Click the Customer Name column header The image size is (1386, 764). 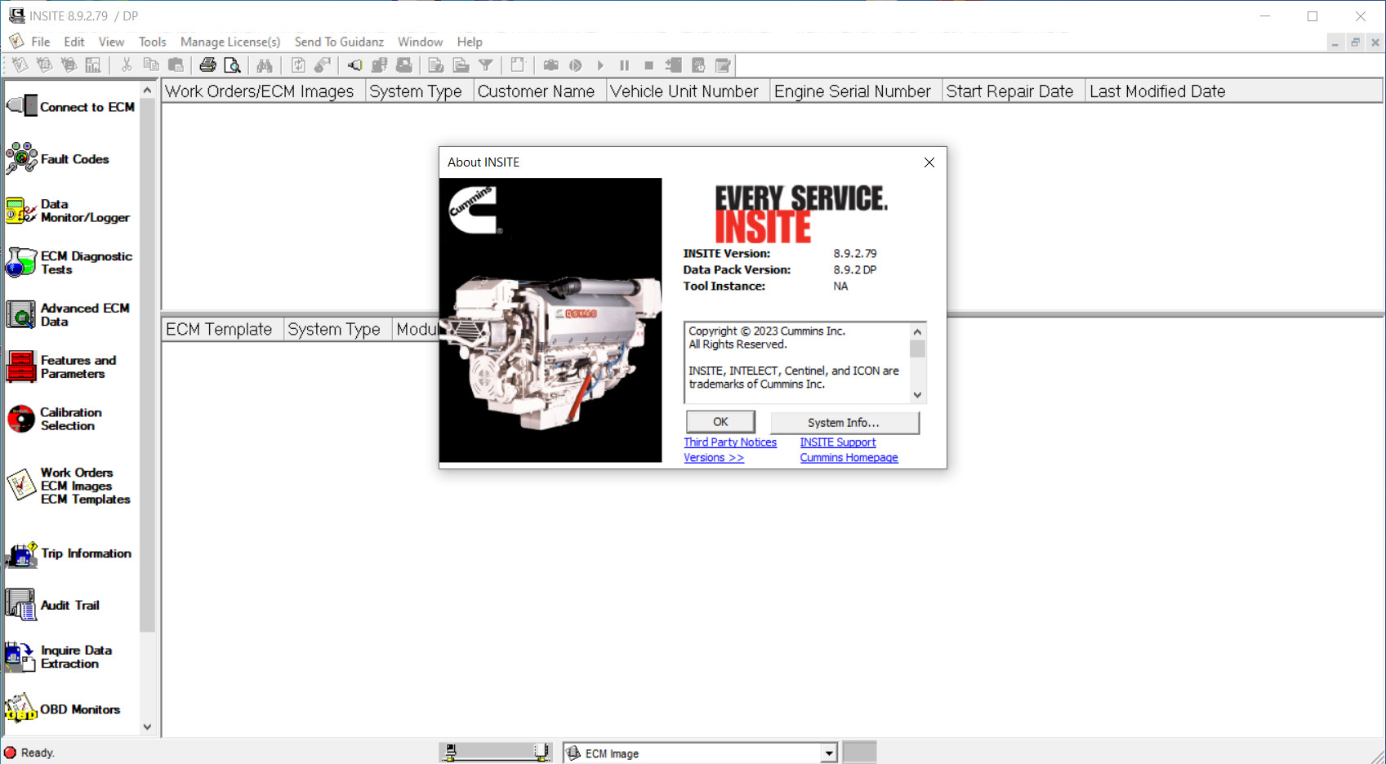536,91
